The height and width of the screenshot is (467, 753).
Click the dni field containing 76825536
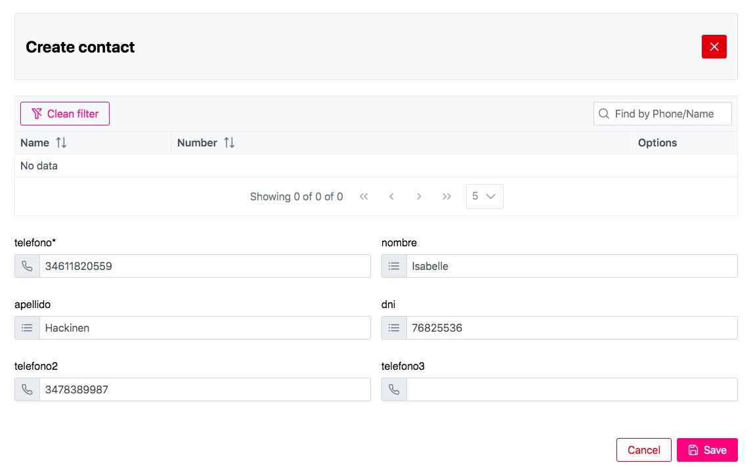coord(572,328)
